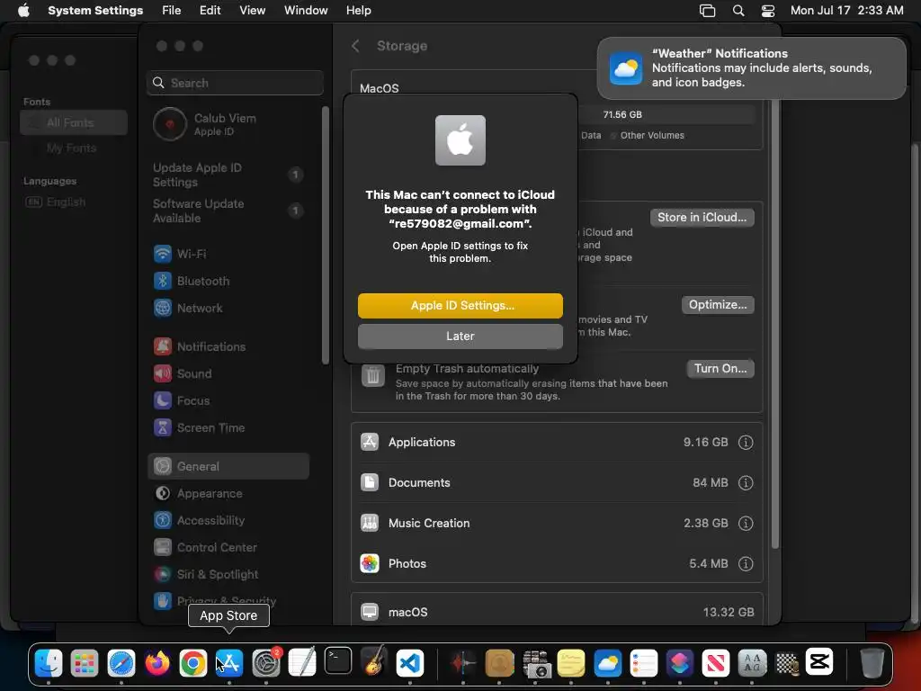The width and height of the screenshot is (921, 691).
Task: Open Chess from the dock
Action: pos(788,663)
